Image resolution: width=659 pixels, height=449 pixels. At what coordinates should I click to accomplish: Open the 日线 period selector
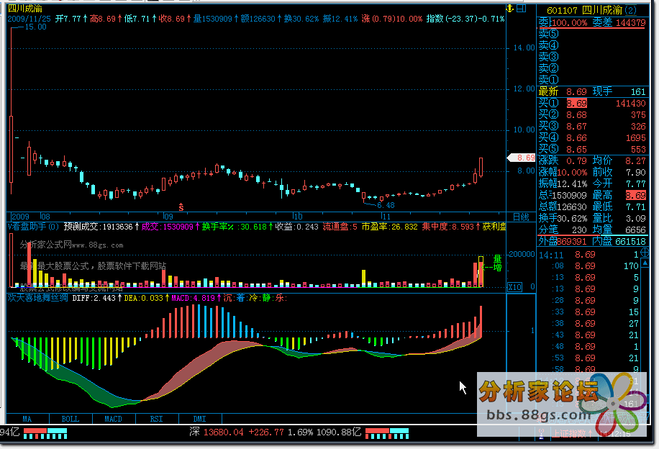(519, 216)
